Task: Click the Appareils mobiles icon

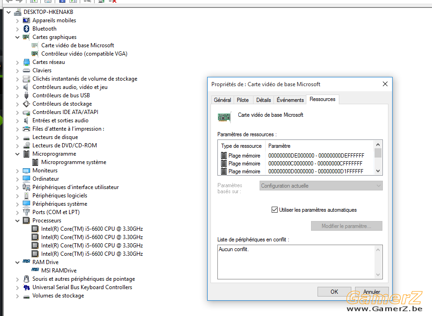Action: point(26,20)
